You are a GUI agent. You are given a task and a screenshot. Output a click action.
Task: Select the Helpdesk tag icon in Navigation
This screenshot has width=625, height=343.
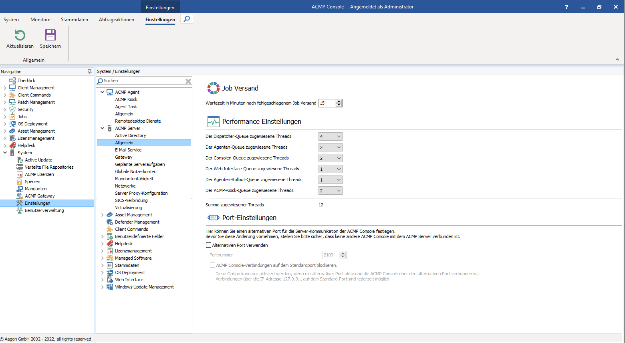tap(12, 145)
